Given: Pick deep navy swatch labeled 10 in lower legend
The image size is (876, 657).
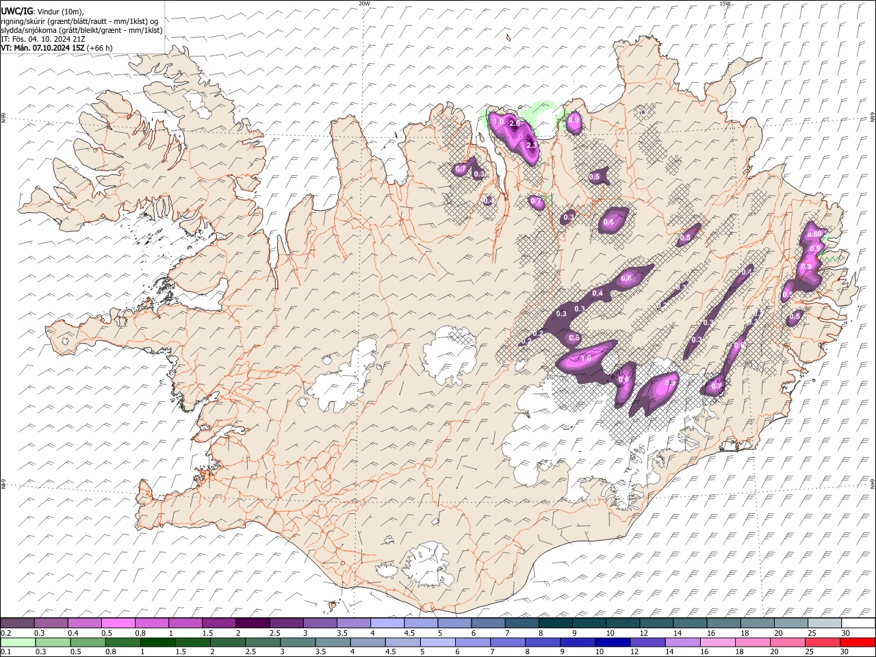Looking at the screenshot, I should 613,642.
